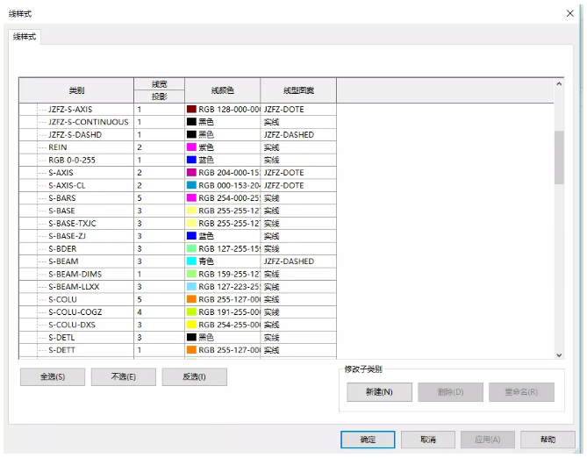Click the 确定 button
587x458 pixels.
[368, 440]
